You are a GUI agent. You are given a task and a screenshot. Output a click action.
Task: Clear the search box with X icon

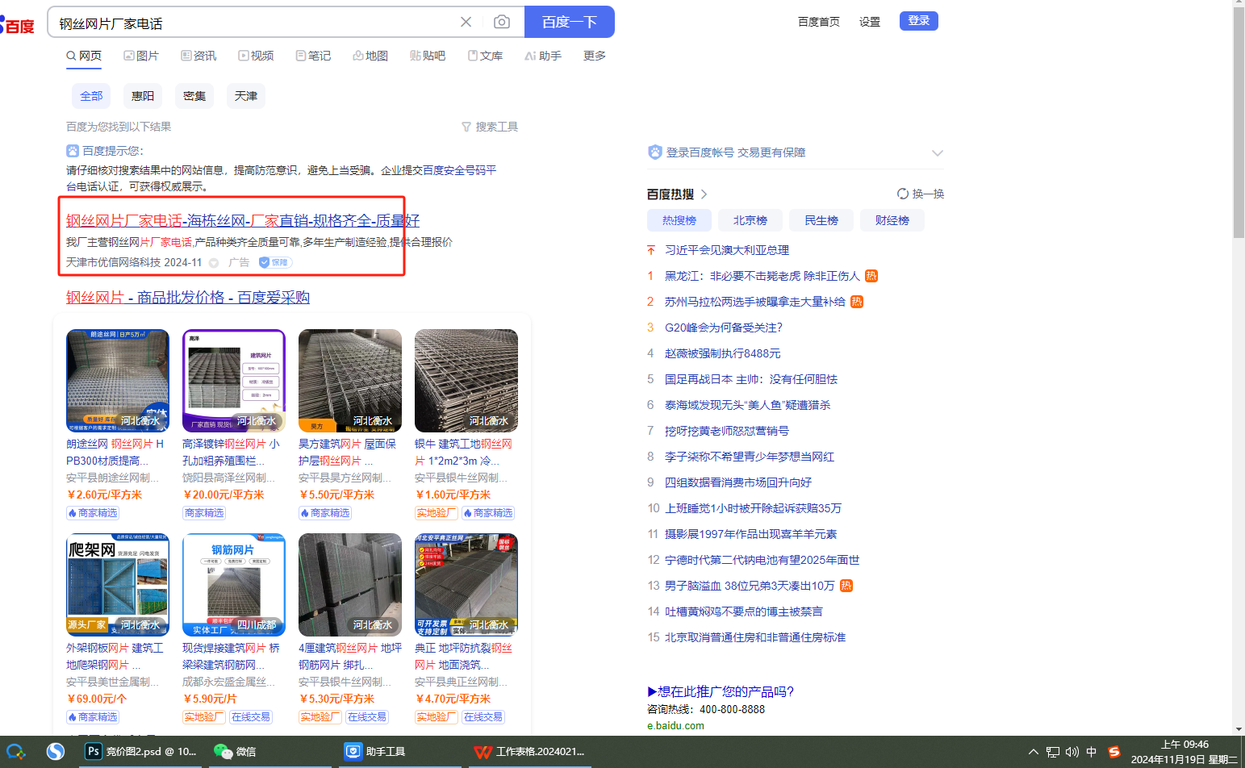point(466,22)
